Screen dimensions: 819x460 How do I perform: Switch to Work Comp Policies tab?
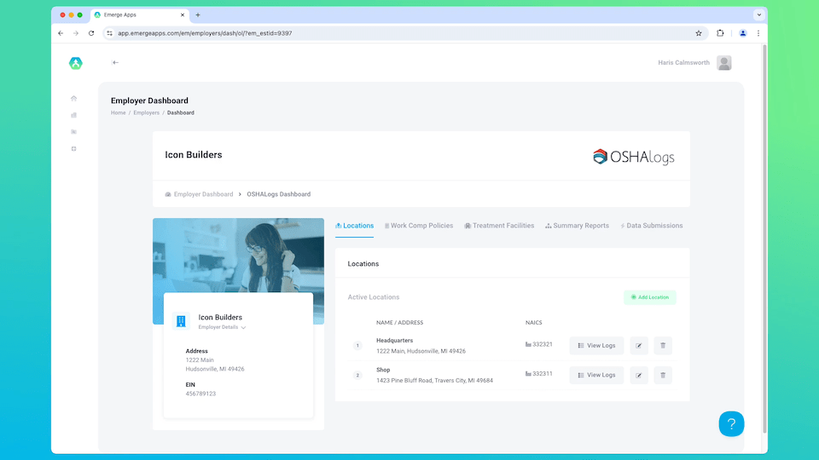tap(419, 226)
